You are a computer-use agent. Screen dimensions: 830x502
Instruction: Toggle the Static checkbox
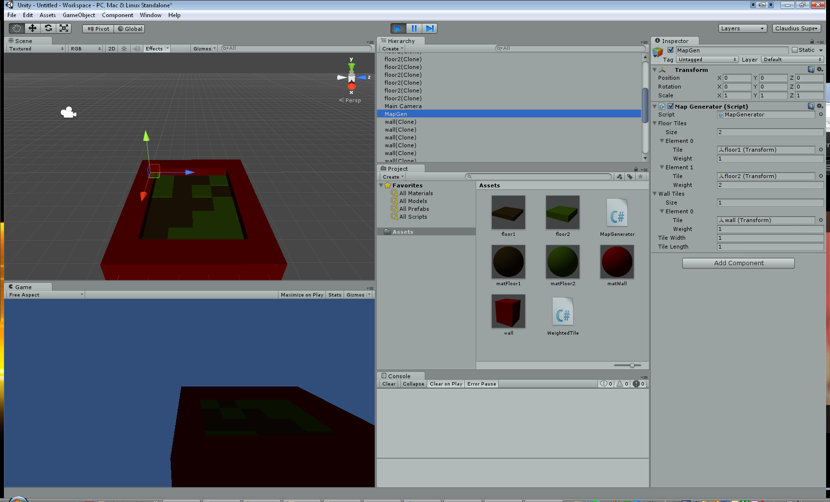795,50
